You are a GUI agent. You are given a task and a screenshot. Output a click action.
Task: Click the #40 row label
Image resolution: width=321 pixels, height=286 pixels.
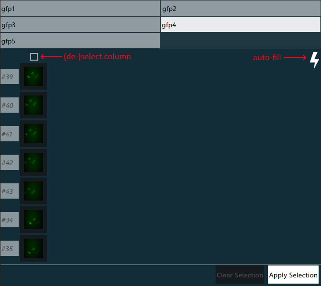pos(10,105)
